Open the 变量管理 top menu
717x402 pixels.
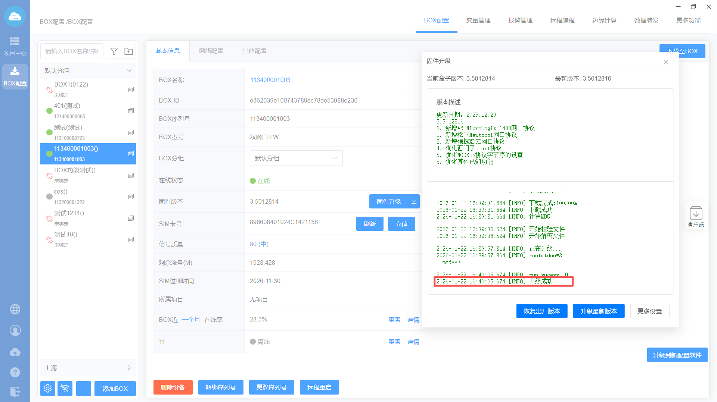tap(478, 21)
